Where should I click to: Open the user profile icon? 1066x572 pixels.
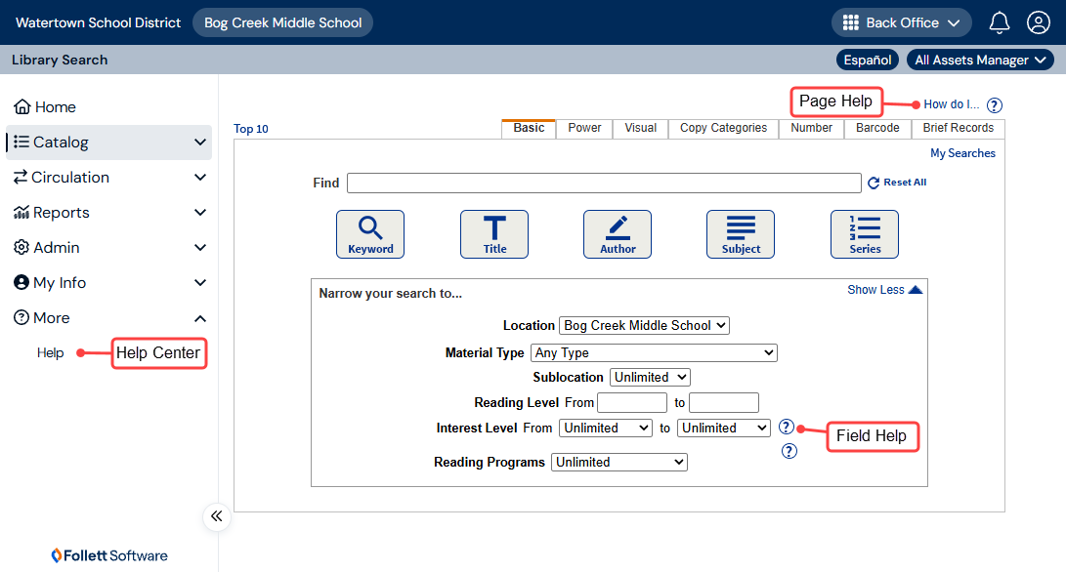pos(1038,22)
